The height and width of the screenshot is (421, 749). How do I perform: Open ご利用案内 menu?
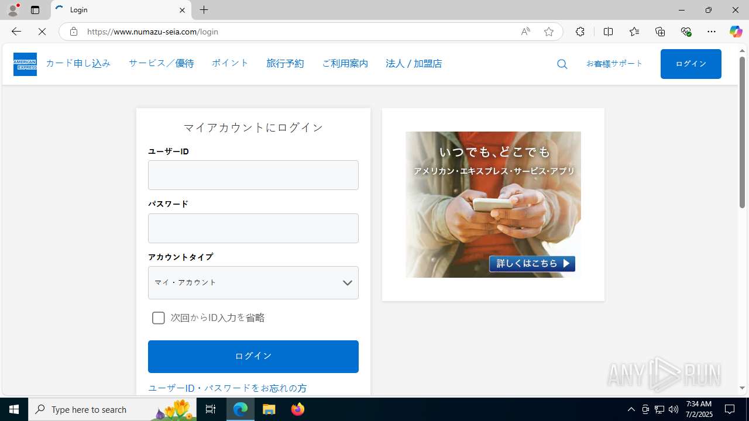tap(345, 63)
